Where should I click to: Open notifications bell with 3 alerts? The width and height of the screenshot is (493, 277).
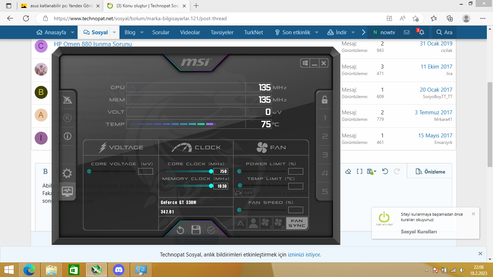[421, 32]
